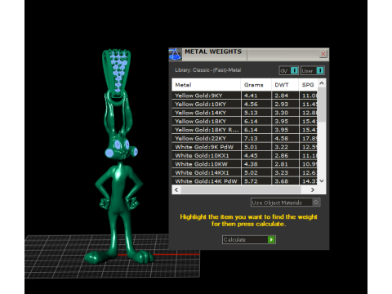The image size is (392, 294).
Task: Click the gem-set pendant bail
Action: [117, 72]
